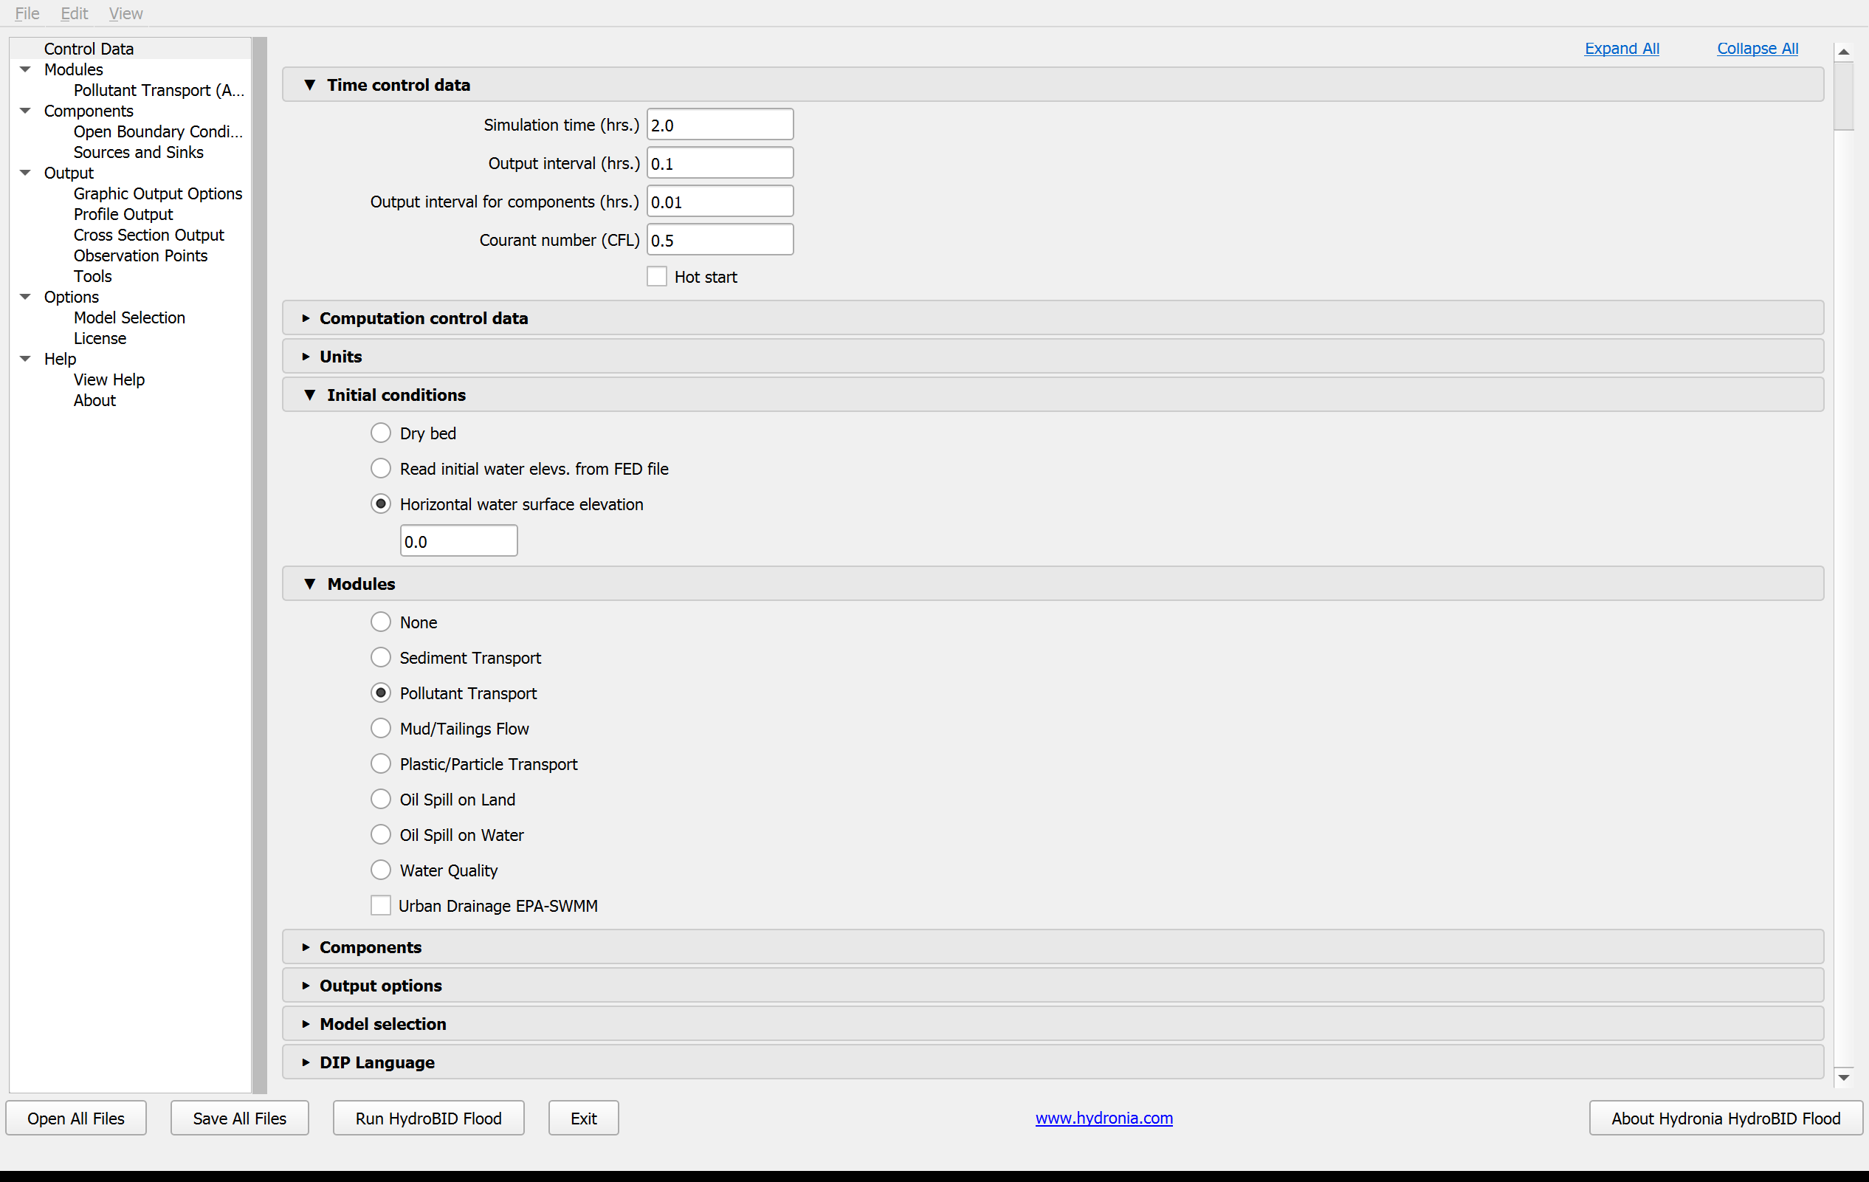Open the View menu
The height and width of the screenshot is (1182, 1869).
[x=125, y=13]
